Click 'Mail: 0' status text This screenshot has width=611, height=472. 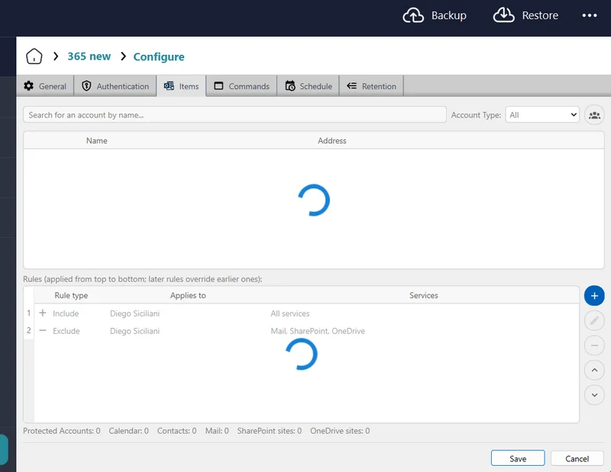click(217, 431)
